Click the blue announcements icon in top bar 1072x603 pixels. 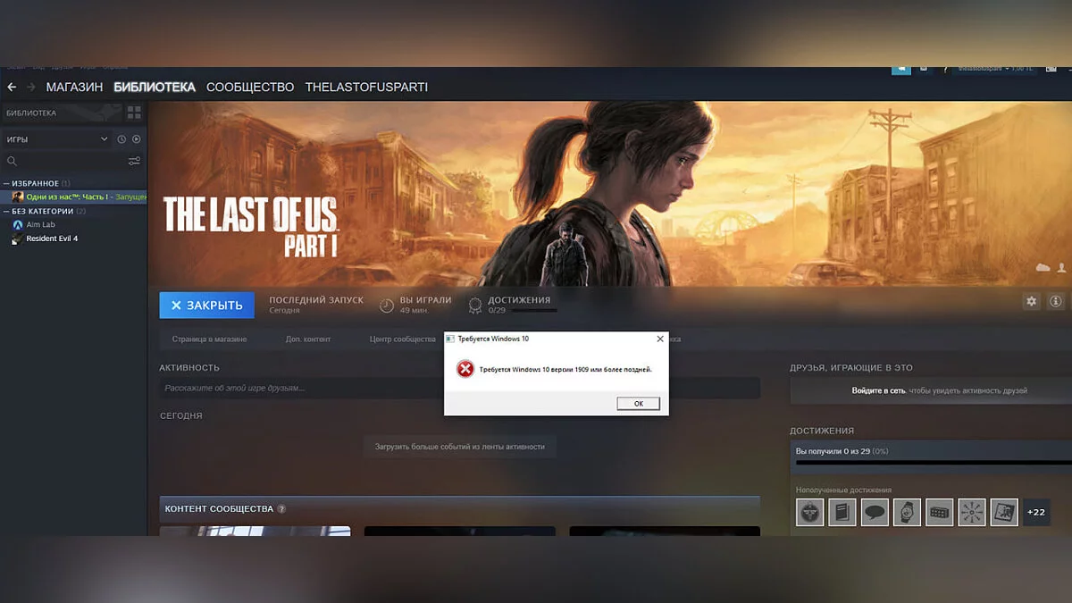click(901, 69)
